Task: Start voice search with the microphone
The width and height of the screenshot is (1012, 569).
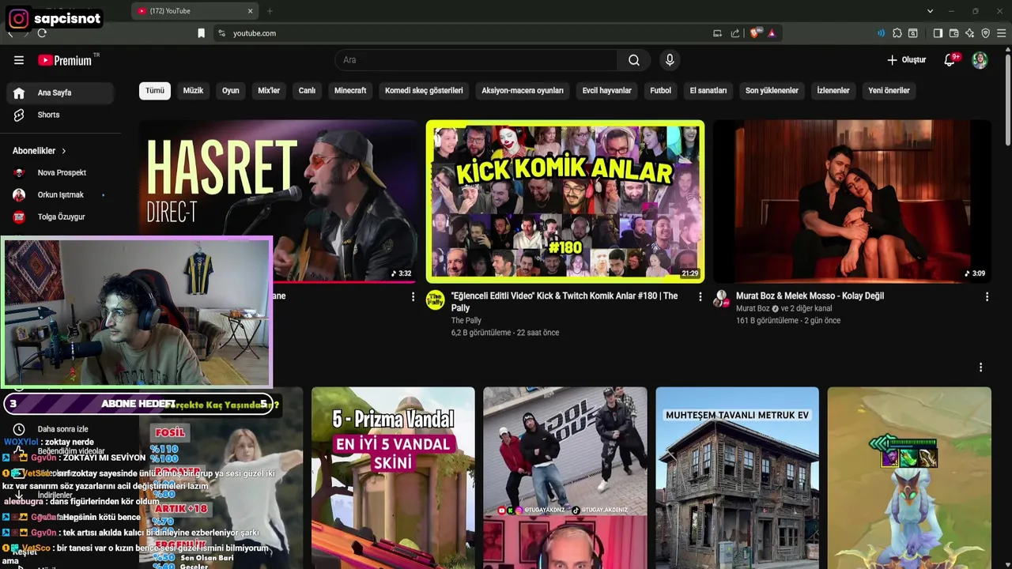Action: [x=670, y=60]
